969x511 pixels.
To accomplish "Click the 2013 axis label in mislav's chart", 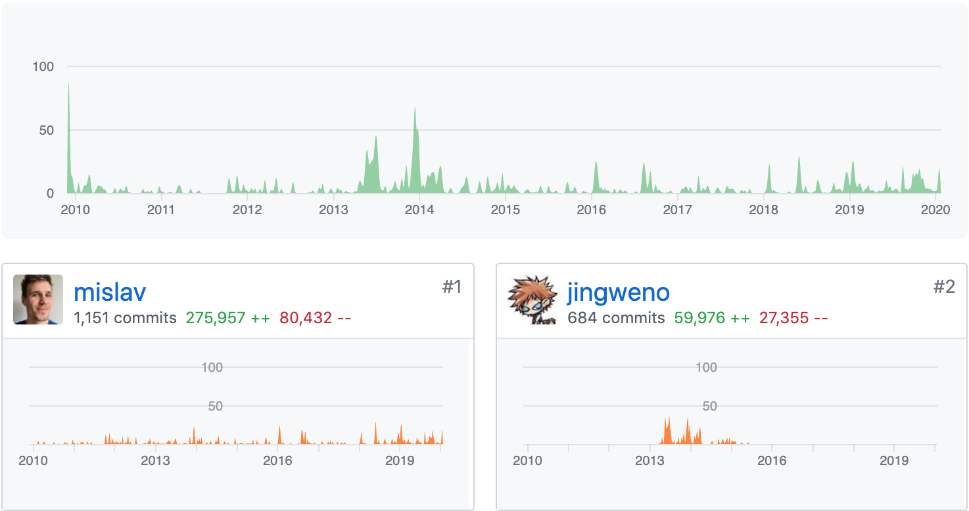I will point(155,460).
